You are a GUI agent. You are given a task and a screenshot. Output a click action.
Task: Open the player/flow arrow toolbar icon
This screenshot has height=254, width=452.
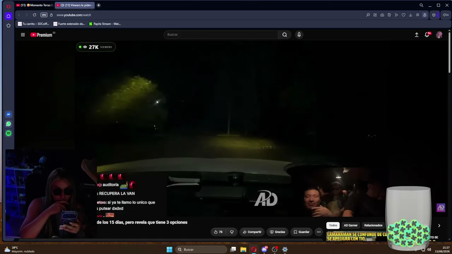pyautogui.click(x=396, y=15)
